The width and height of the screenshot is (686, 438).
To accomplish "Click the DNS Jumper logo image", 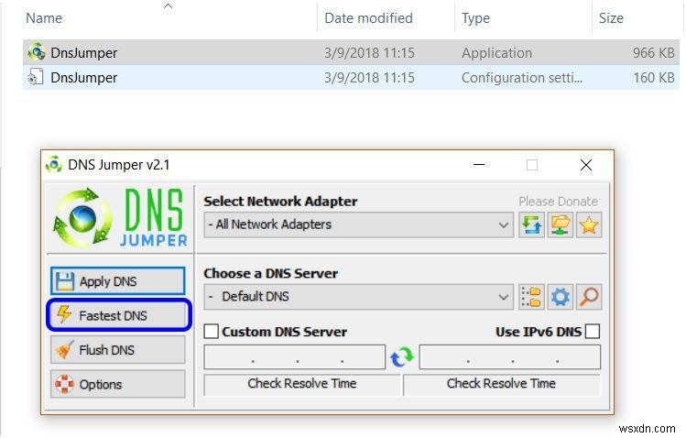I will point(119,218).
